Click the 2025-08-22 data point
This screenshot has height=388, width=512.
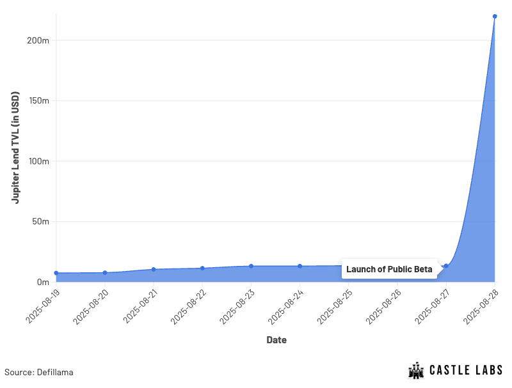pos(202,268)
